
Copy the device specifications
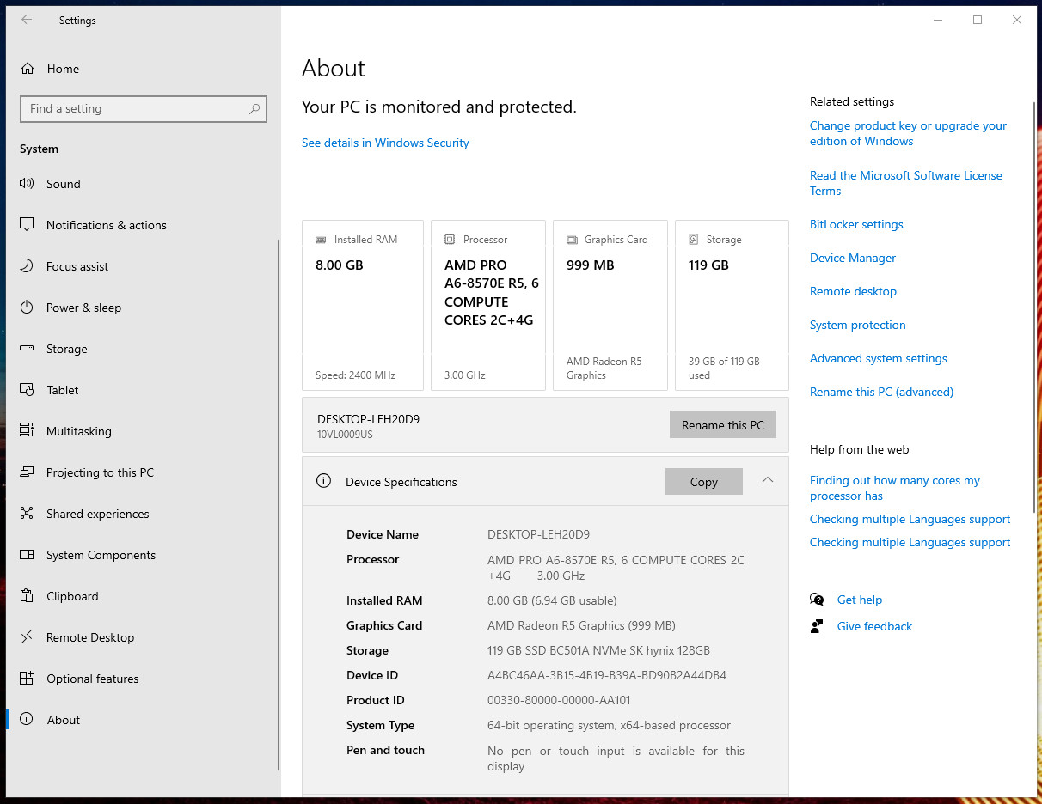704,481
